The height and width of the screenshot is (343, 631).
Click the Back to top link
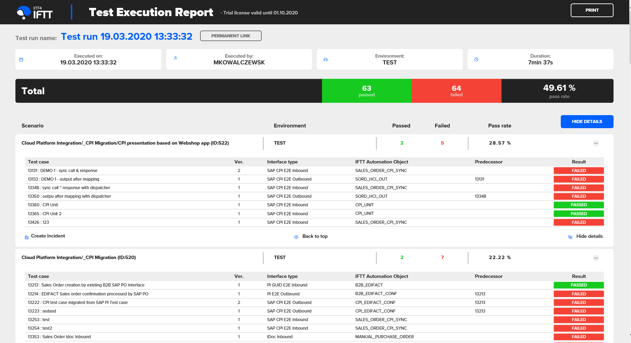315,236
